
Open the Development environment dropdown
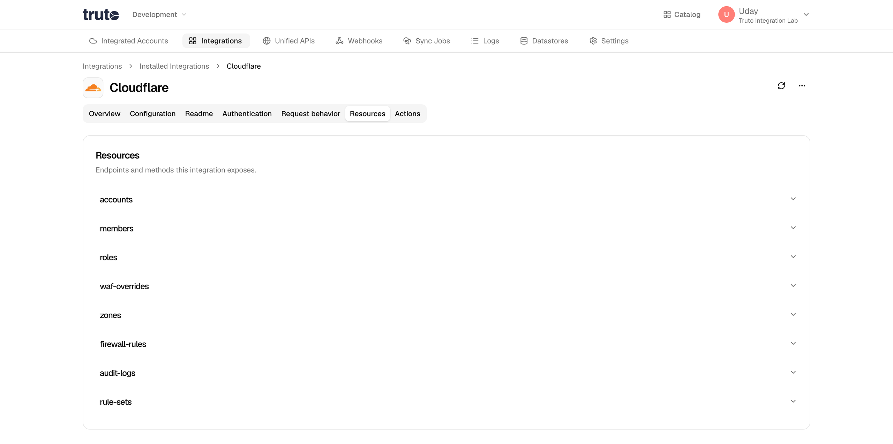[x=159, y=15]
